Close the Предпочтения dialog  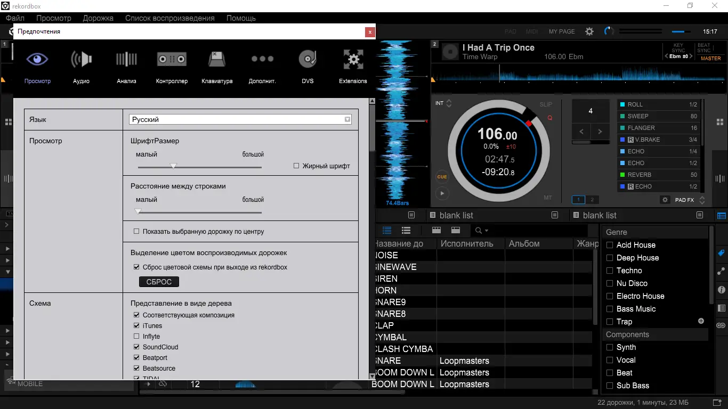coord(370,31)
